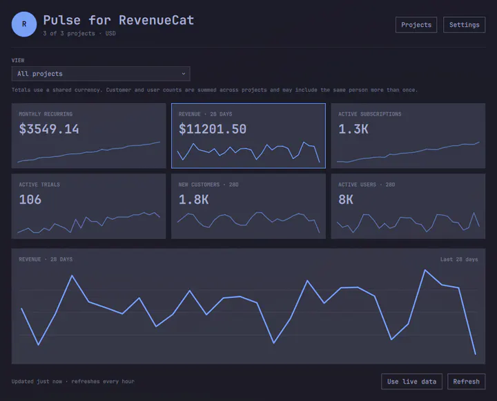The height and width of the screenshot is (401, 497).
Task: Select the New Customers 28D card
Action: [x=248, y=206]
